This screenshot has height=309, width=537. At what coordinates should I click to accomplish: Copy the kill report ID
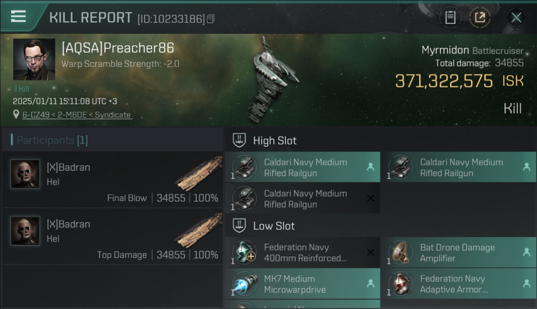click(x=211, y=19)
